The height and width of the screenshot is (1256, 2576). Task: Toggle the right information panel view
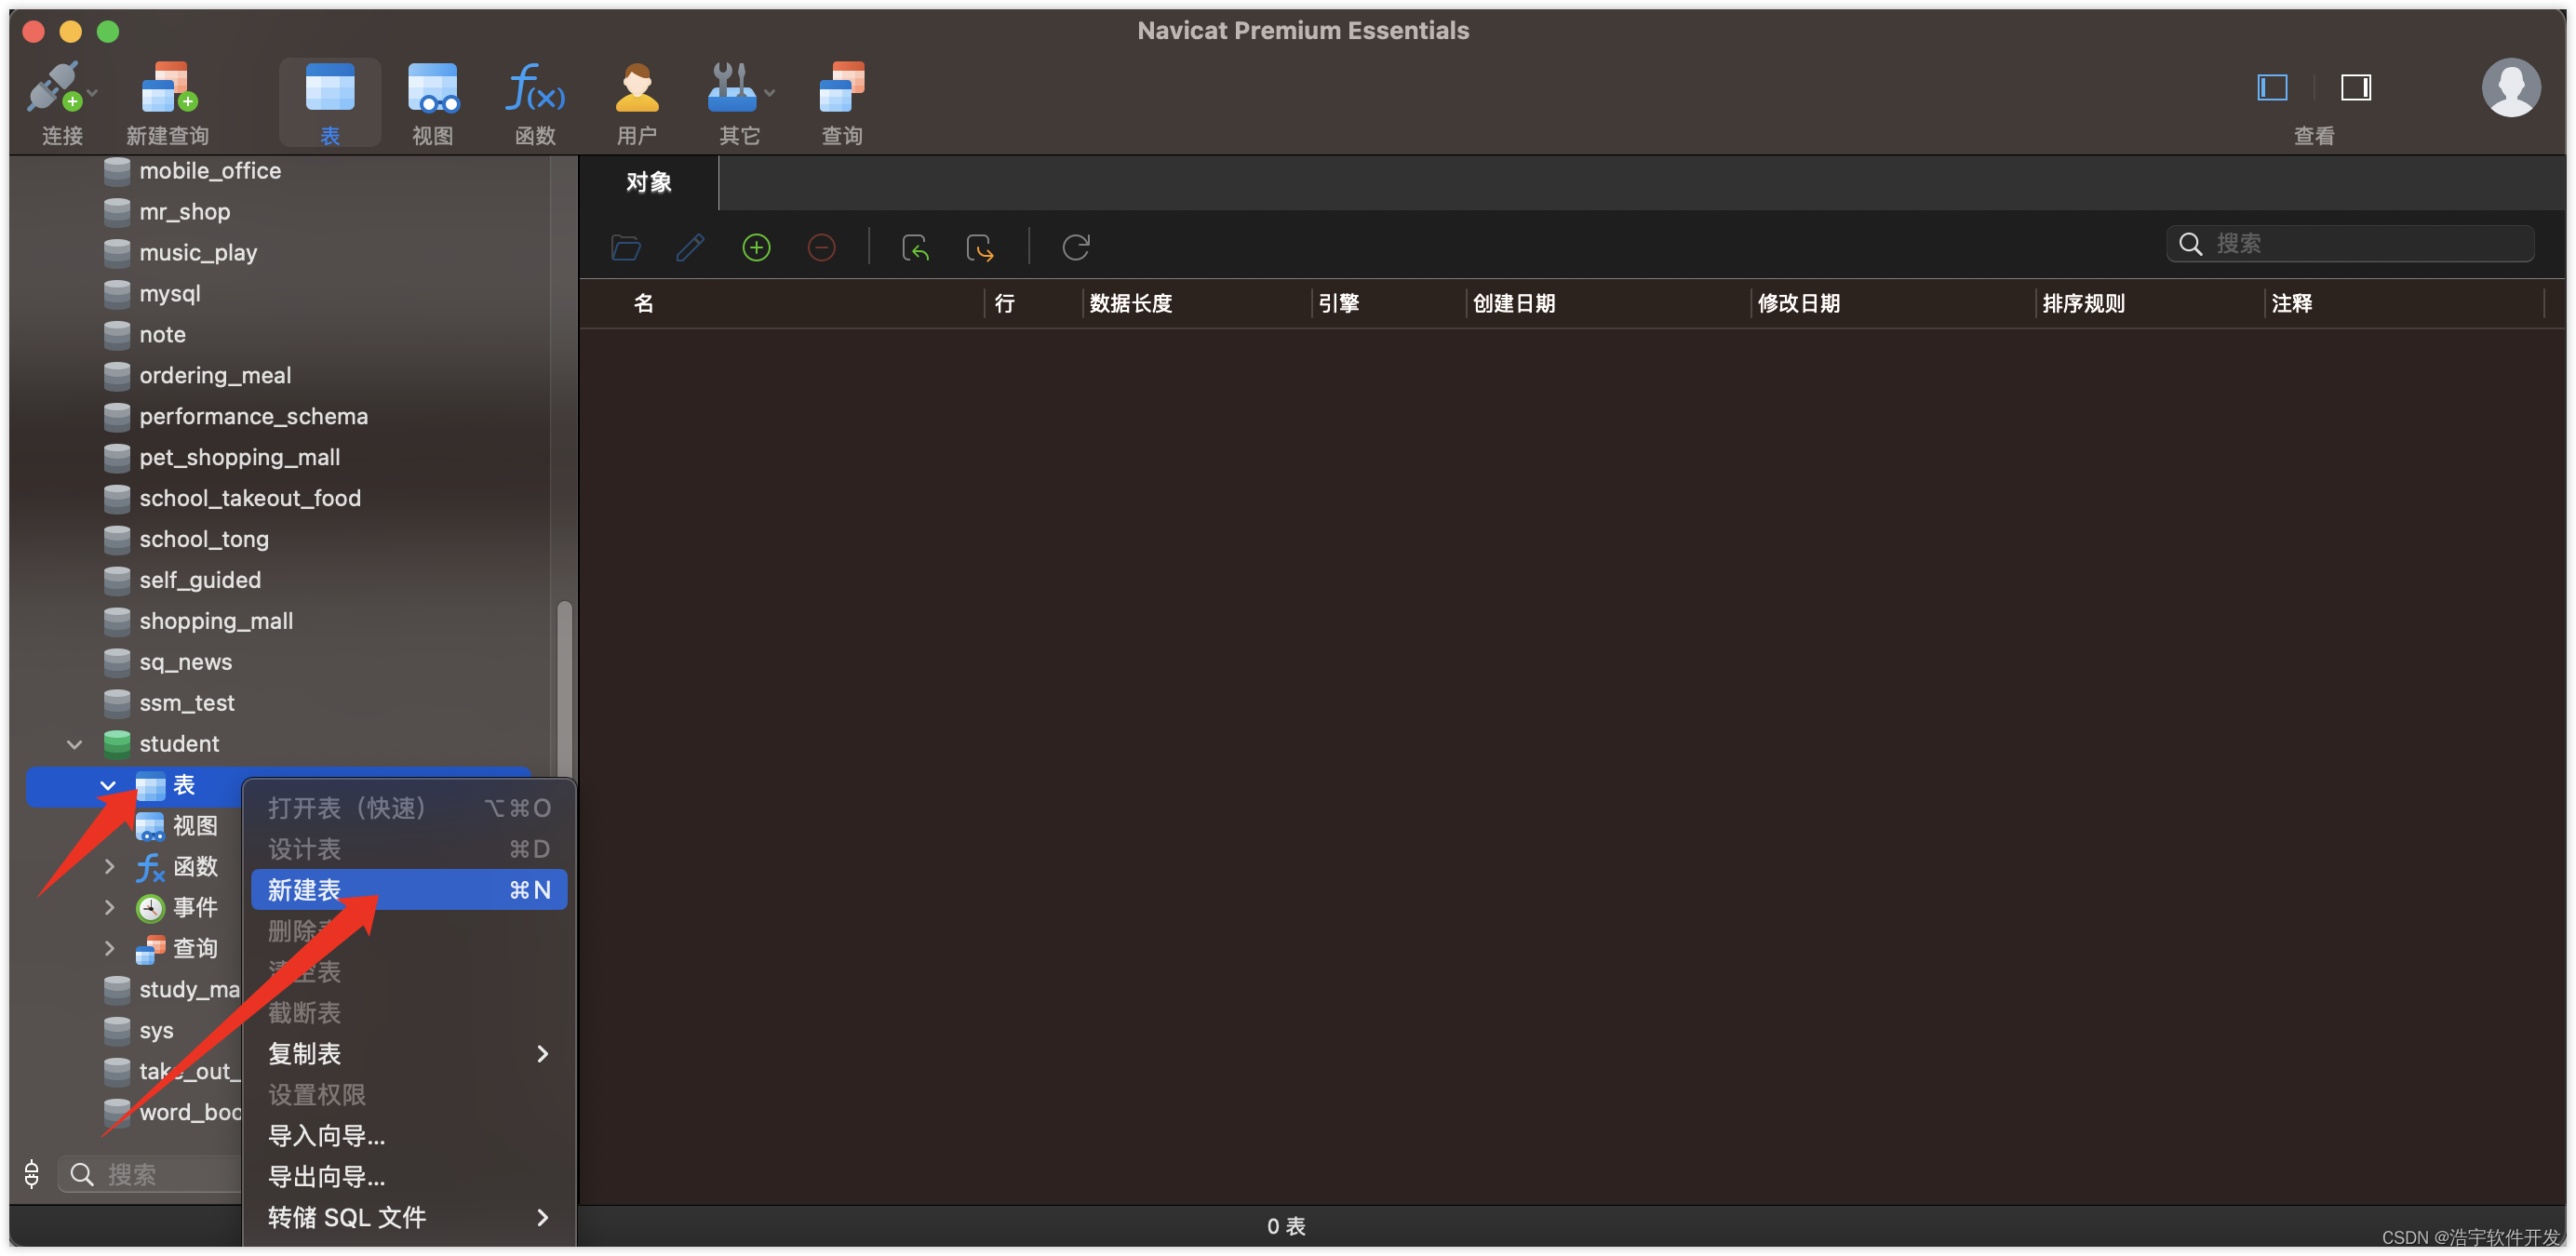point(2355,87)
